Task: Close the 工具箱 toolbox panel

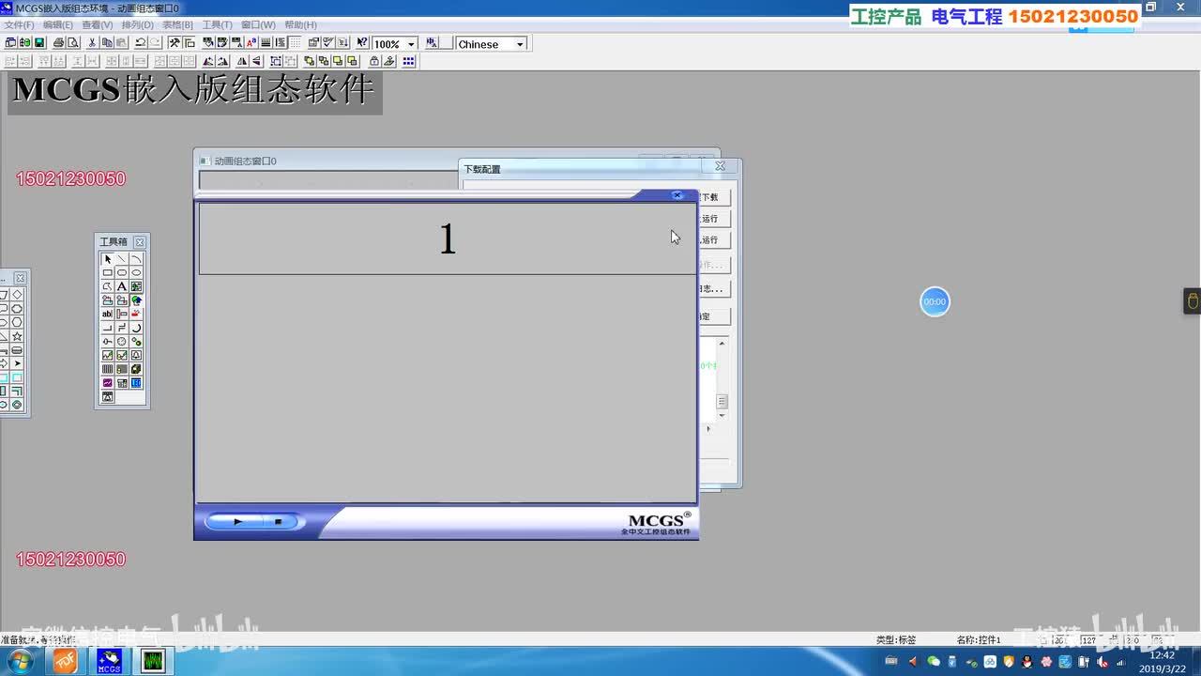Action: click(140, 242)
